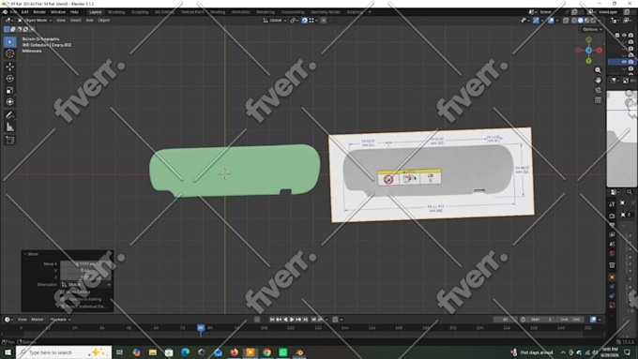Switch to the Shading workspace tab
638x359 pixels.
pos(218,12)
